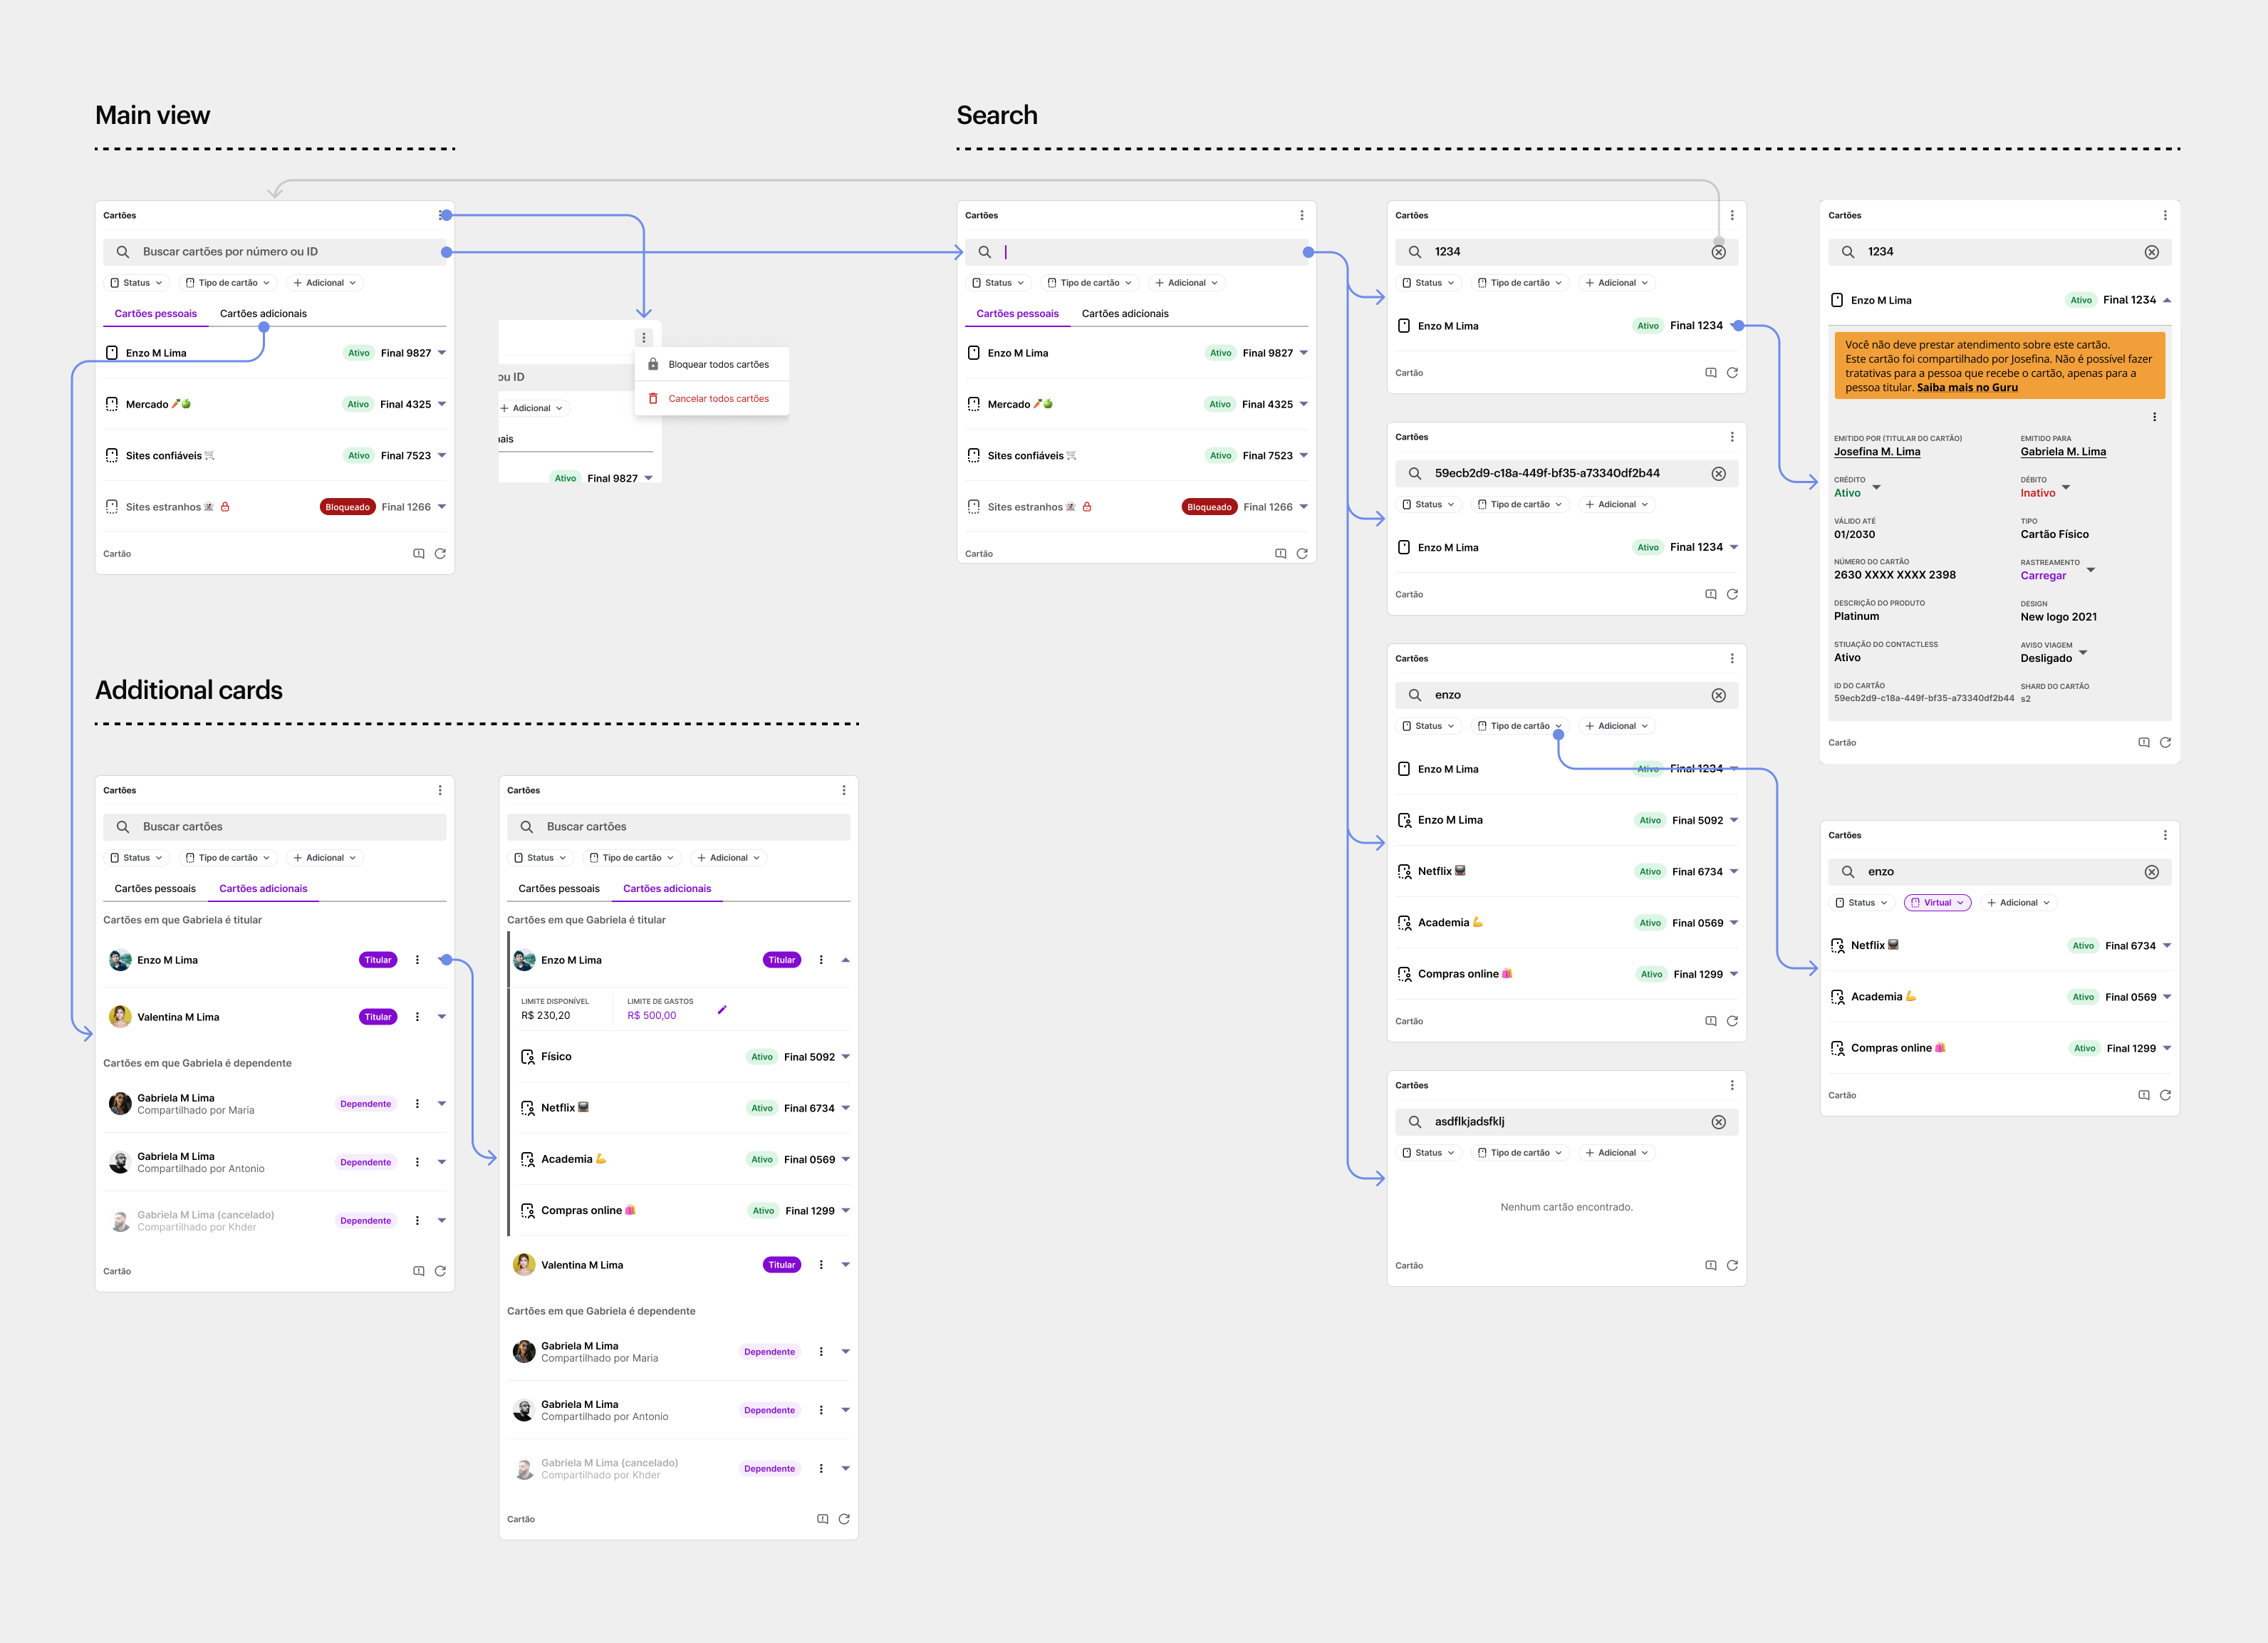Click the red lock icon on Sites estranhos

point(225,507)
